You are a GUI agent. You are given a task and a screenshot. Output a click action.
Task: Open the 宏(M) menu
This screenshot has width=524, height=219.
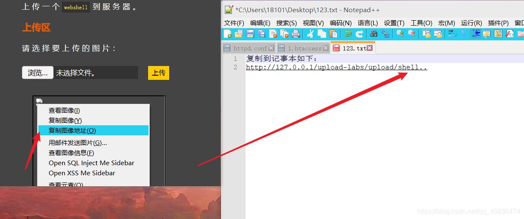pyautogui.click(x=446, y=23)
